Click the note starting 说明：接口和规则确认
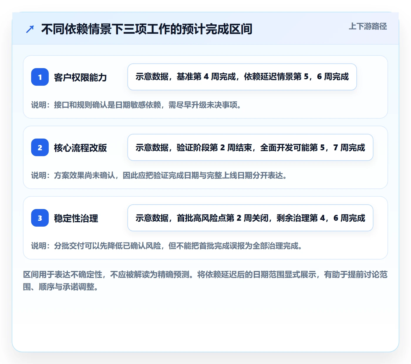Image resolution: width=411 pixels, height=364 pixels. pyautogui.click(x=136, y=105)
